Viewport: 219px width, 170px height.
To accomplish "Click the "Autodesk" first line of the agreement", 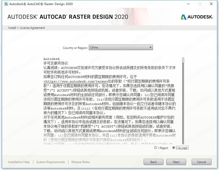I will click(x=51, y=59).
